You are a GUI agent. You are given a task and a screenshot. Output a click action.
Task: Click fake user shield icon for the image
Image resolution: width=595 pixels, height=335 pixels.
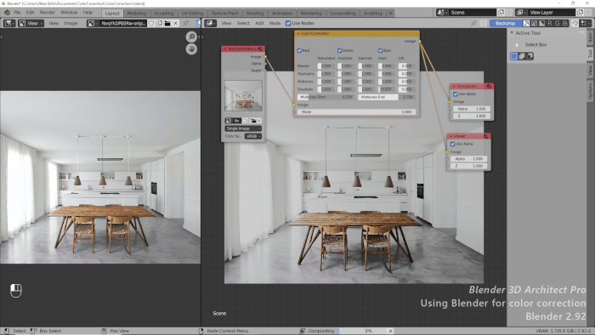[151, 23]
